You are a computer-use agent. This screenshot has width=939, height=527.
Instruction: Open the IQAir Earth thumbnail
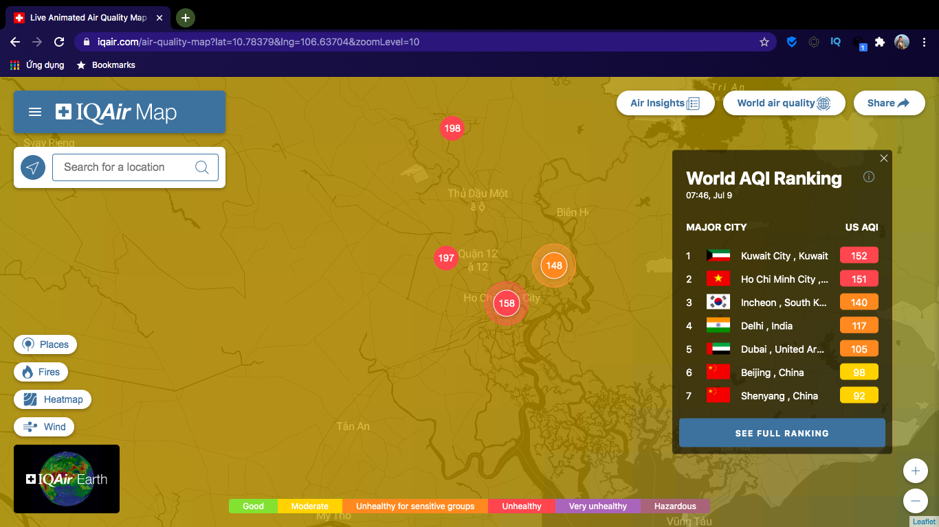click(67, 479)
